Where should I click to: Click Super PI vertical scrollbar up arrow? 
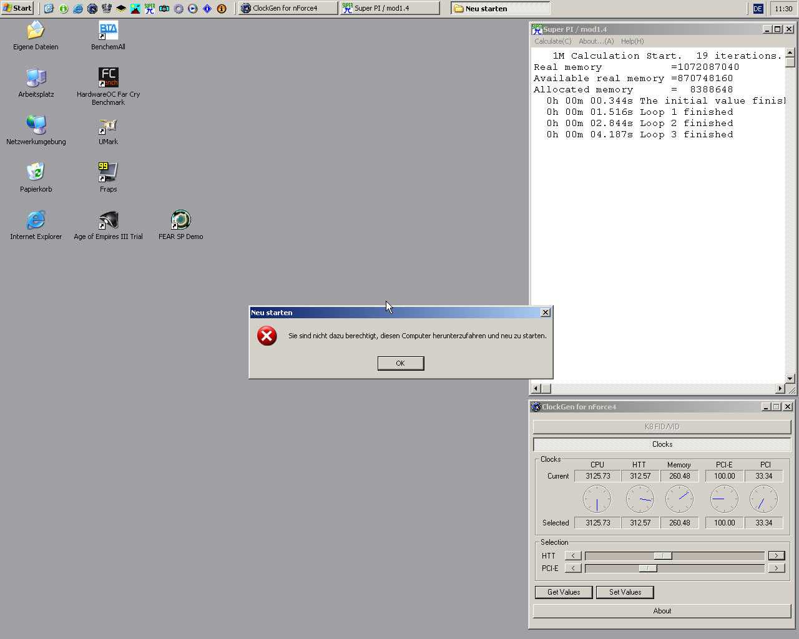click(790, 52)
